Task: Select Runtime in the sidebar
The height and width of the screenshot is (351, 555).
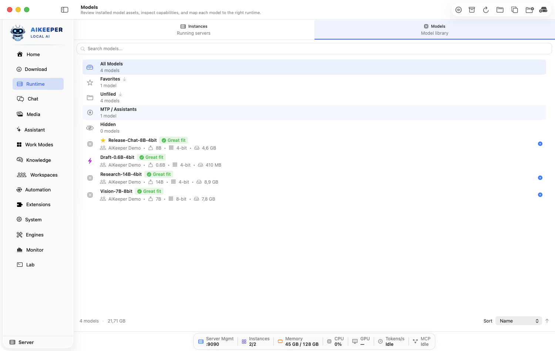Action: point(38,84)
